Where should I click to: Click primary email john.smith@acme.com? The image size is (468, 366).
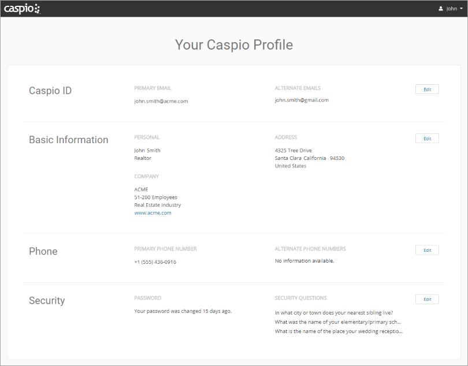click(x=161, y=101)
